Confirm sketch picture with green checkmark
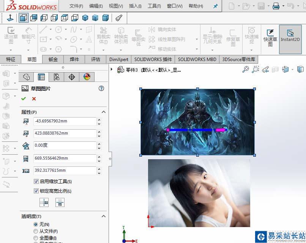Screen dimensions: 306x243 24,99
